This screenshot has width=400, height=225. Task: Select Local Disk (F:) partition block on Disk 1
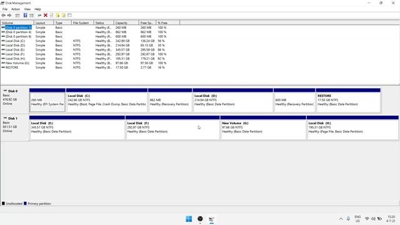172,127
